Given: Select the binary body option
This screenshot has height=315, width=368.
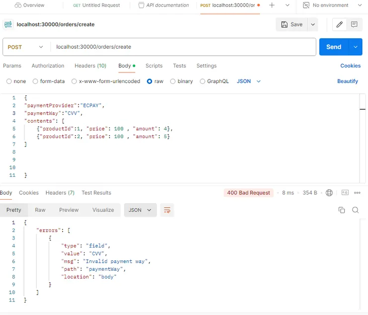Looking at the screenshot, I should point(173,81).
